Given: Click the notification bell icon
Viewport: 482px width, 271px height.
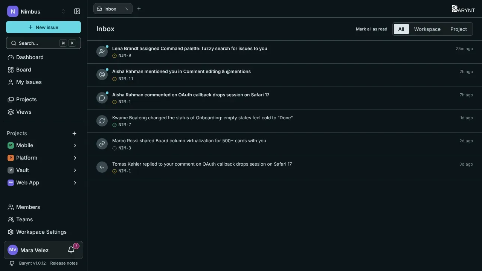Looking at the screenshot, I should [71, 250].
